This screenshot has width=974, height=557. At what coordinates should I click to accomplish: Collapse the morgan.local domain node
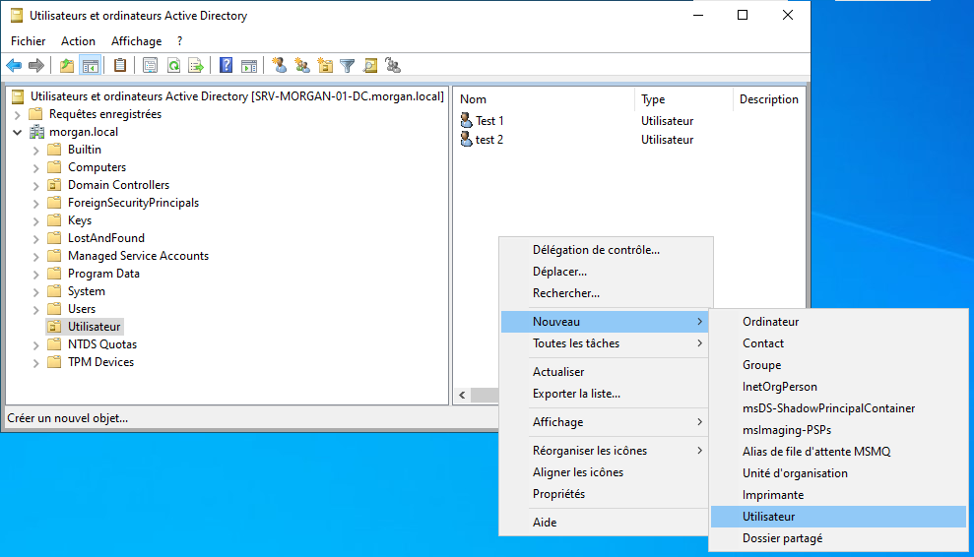point(17,132)
